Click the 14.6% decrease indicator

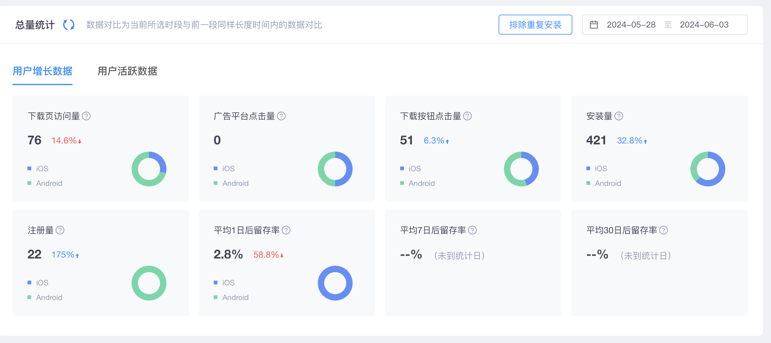pyautogui.click(x=67, y=141)
